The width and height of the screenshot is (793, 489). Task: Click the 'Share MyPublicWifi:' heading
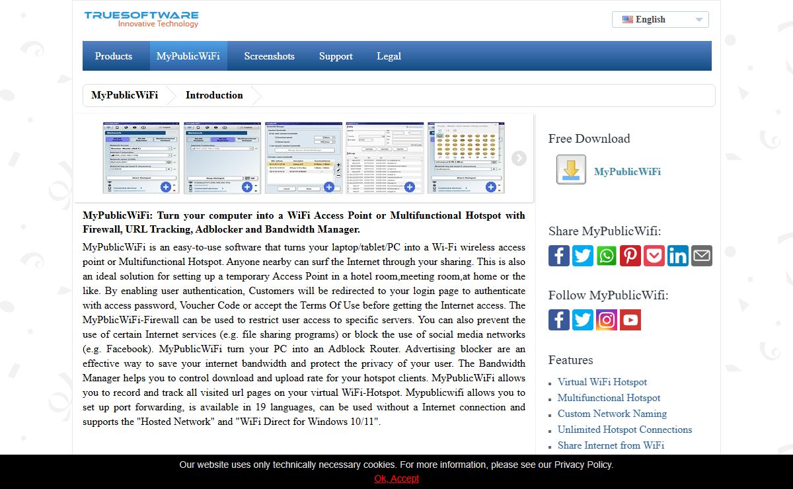[605, 231]
